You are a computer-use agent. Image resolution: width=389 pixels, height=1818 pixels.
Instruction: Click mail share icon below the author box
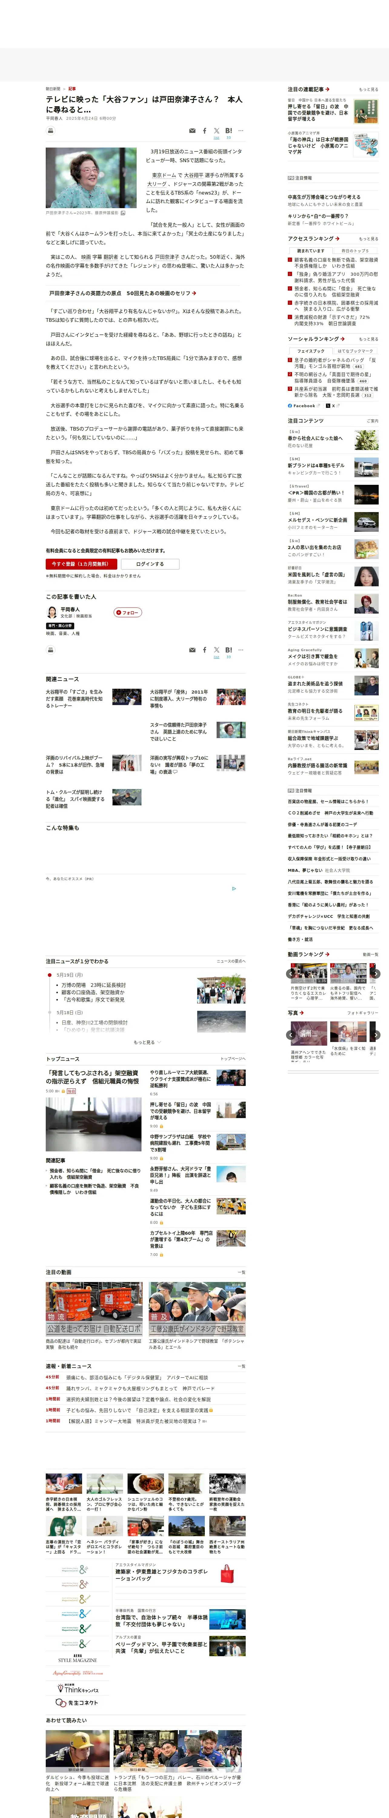click(192, 650)
